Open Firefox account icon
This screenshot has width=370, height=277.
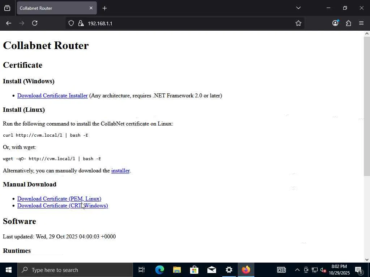[335, 23]
